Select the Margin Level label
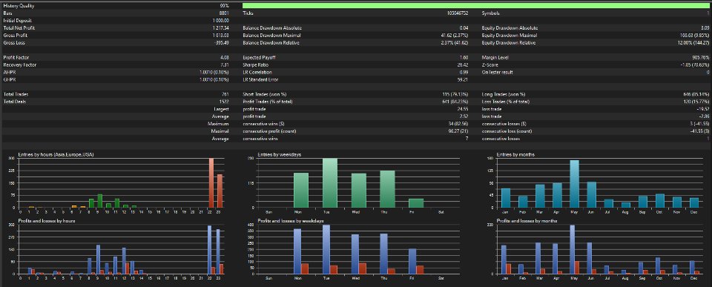This screenshot has width=712, height=287. pyautogui.click(x=495, y=58)
